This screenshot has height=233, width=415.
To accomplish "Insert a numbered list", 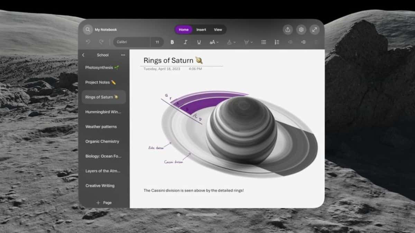I will pyautogui.click(x=277, y=42).
